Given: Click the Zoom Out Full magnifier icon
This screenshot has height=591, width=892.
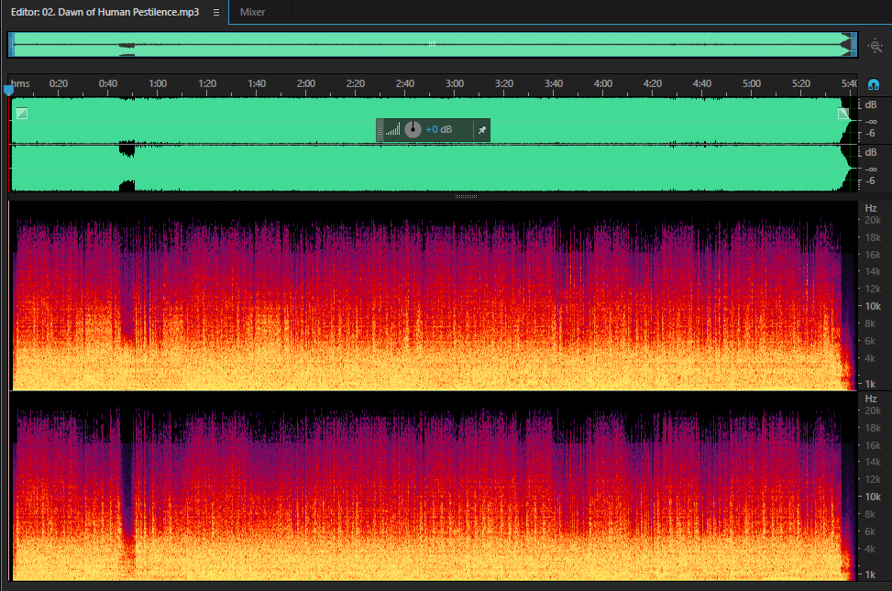Looking at the screenshot, I should [x=875, y=46].
